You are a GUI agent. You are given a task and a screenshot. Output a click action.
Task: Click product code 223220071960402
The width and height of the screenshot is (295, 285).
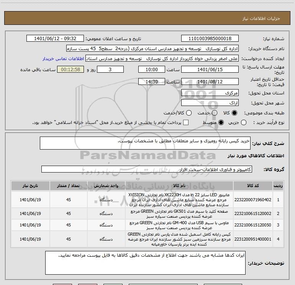click(253, 200)
